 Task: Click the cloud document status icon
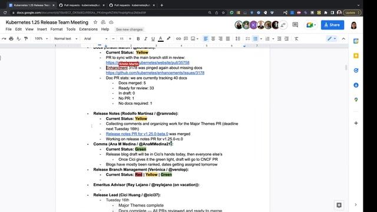pos(111,22)
